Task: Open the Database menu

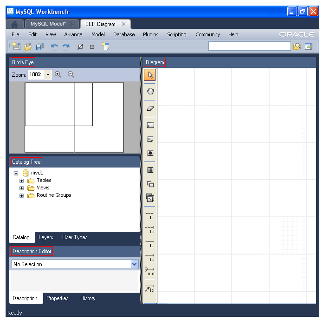Action: pyautogui.click(x=124, y=34)
